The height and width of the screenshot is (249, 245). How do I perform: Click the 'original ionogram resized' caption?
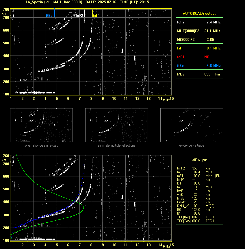point(42,145)
